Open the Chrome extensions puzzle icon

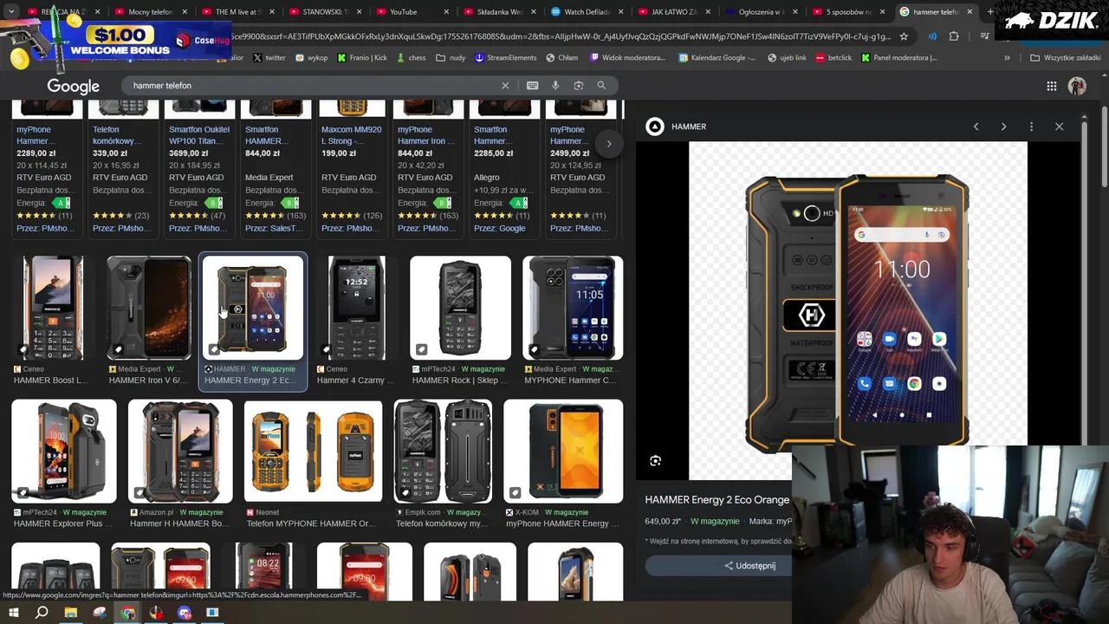click(x=954, y=36)
